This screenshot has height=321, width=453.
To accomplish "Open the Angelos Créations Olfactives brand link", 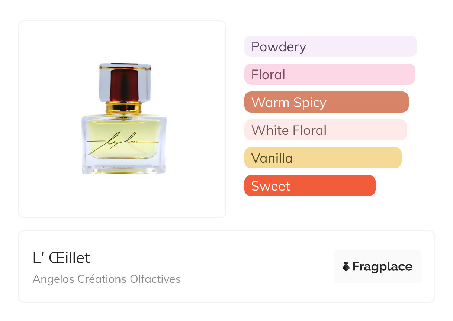I will pos(107,279).
